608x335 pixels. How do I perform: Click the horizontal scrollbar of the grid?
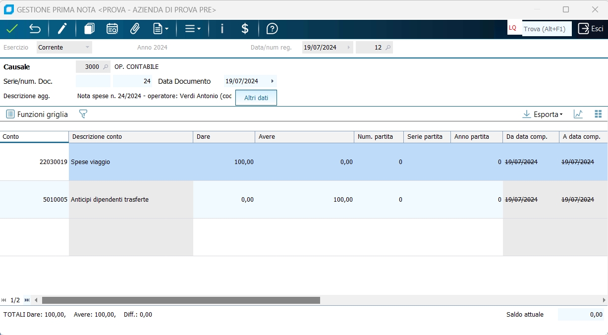click(x=181, y=300)
